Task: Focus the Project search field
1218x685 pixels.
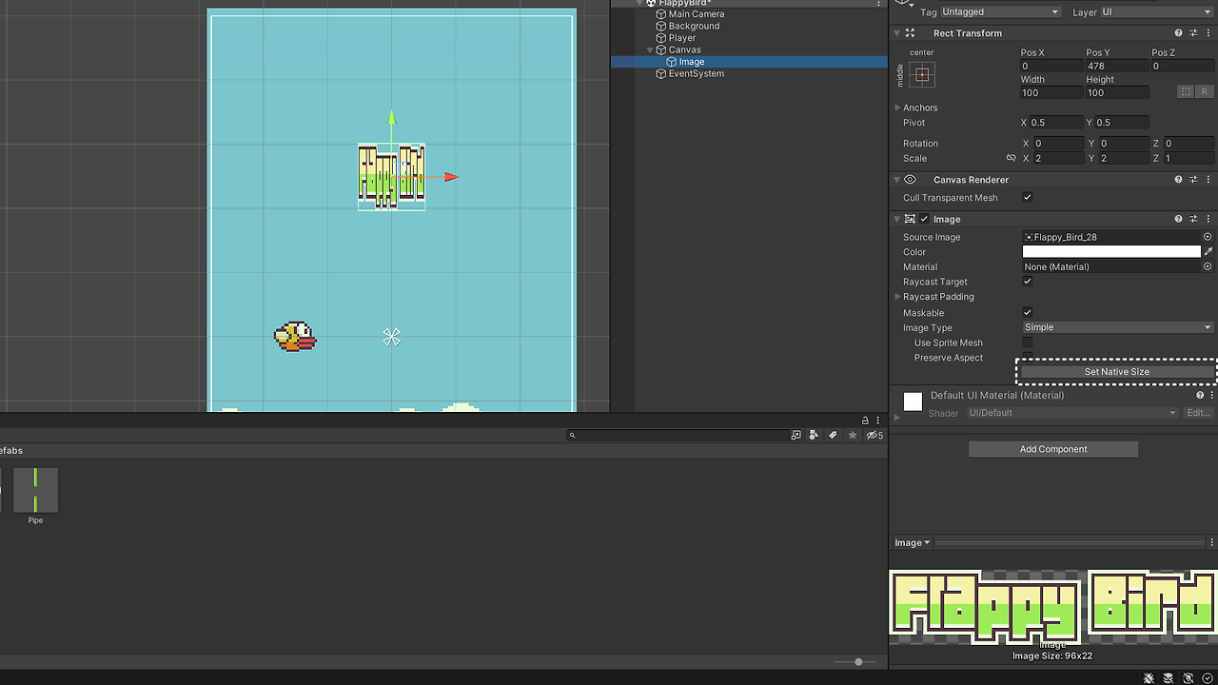Action: coord(677,435)
